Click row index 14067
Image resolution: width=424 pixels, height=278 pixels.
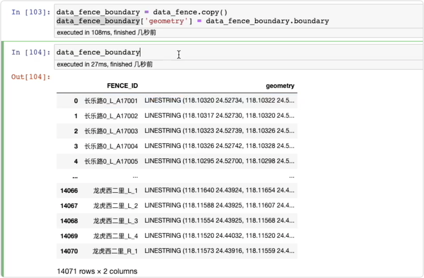click(69, 206)
